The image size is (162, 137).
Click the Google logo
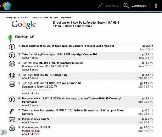pos(23,24)
